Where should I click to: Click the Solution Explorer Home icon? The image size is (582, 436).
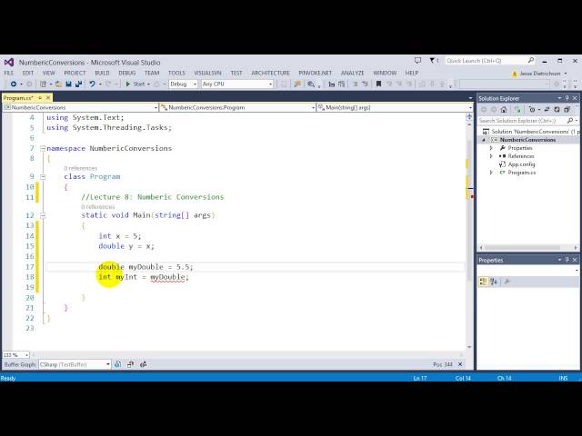pyautogui.click(x=504, y=109)
